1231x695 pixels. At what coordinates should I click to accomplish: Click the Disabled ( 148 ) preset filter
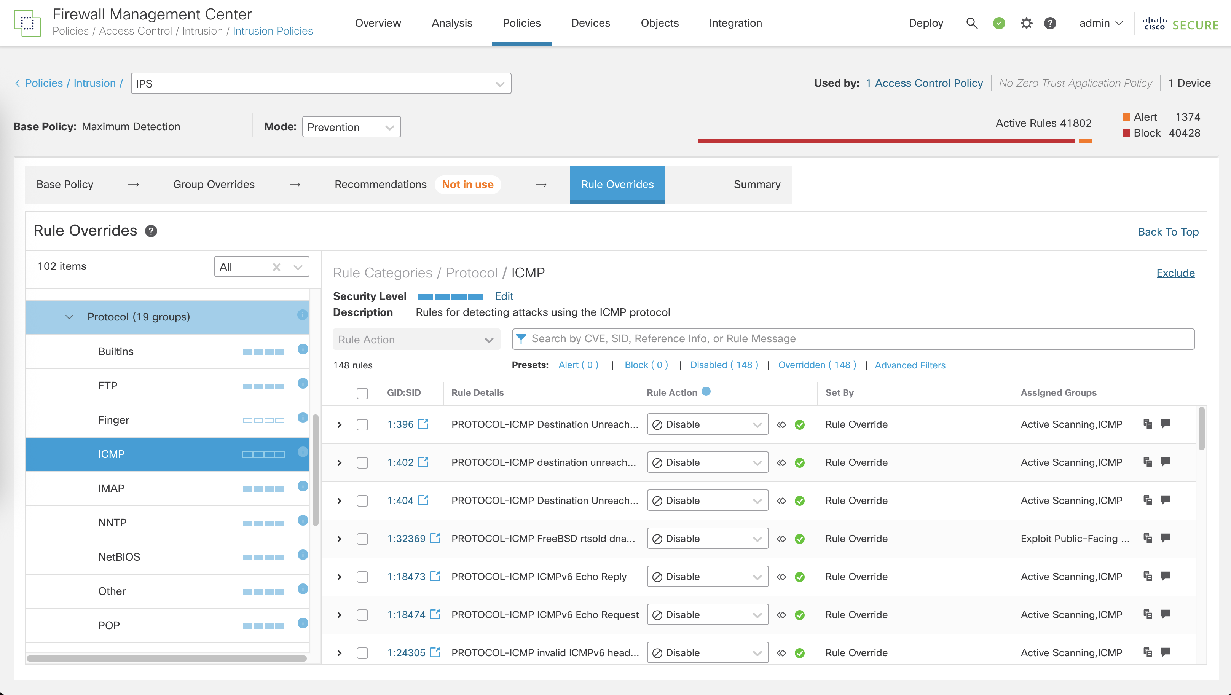724,365
